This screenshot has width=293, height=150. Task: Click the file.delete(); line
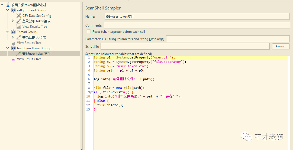pyautogui.click(x=110, y=105)
